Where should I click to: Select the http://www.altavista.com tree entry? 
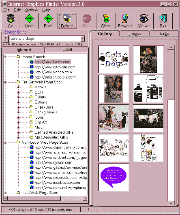[55, 67]
